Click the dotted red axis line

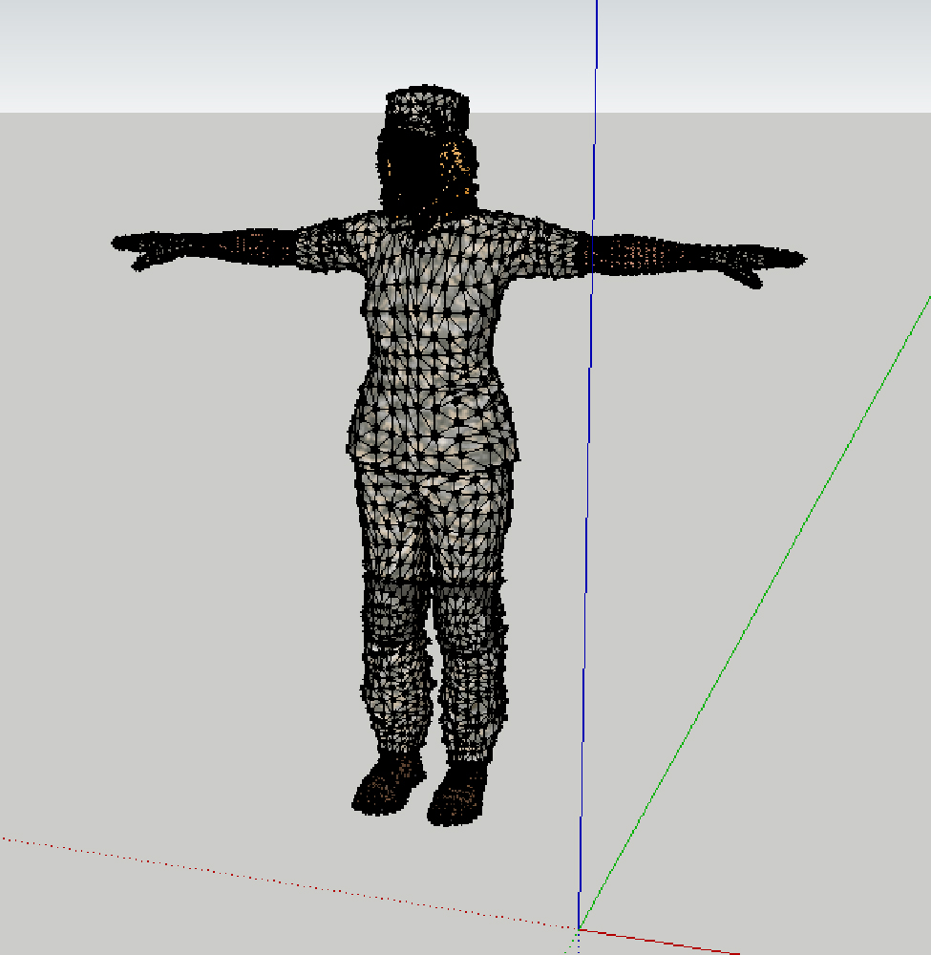coord(288,883)
